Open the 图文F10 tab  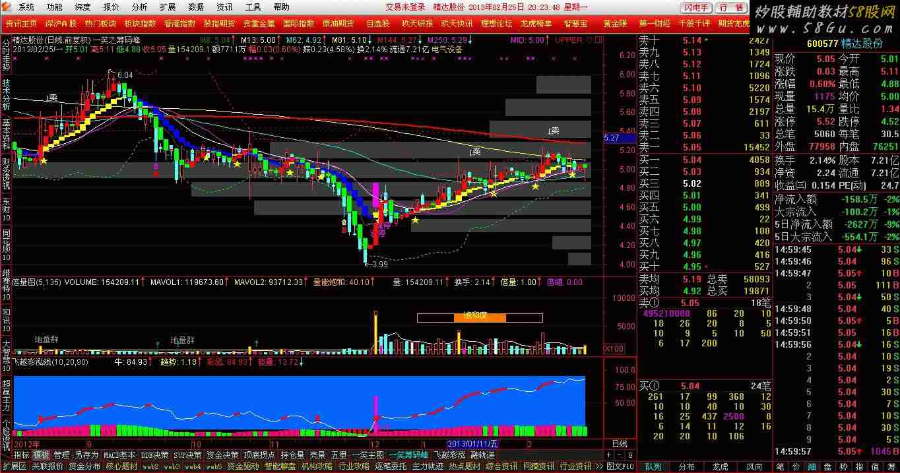click(620, 466)
